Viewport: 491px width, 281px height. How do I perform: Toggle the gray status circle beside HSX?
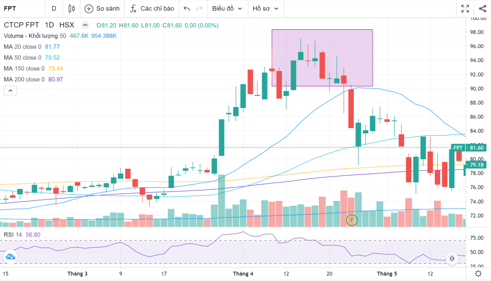coord(85,25)
